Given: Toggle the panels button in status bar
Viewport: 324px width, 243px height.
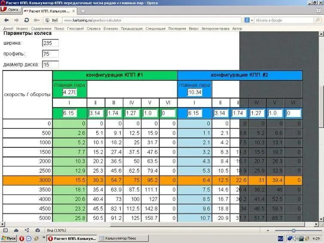Looking at the screenshot, I should 6,231.
